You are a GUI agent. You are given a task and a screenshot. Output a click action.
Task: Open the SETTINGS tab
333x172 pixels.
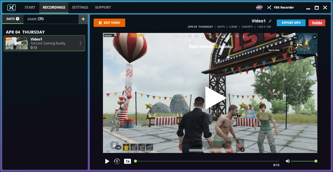pyautogui.click(x=80, y=7)
